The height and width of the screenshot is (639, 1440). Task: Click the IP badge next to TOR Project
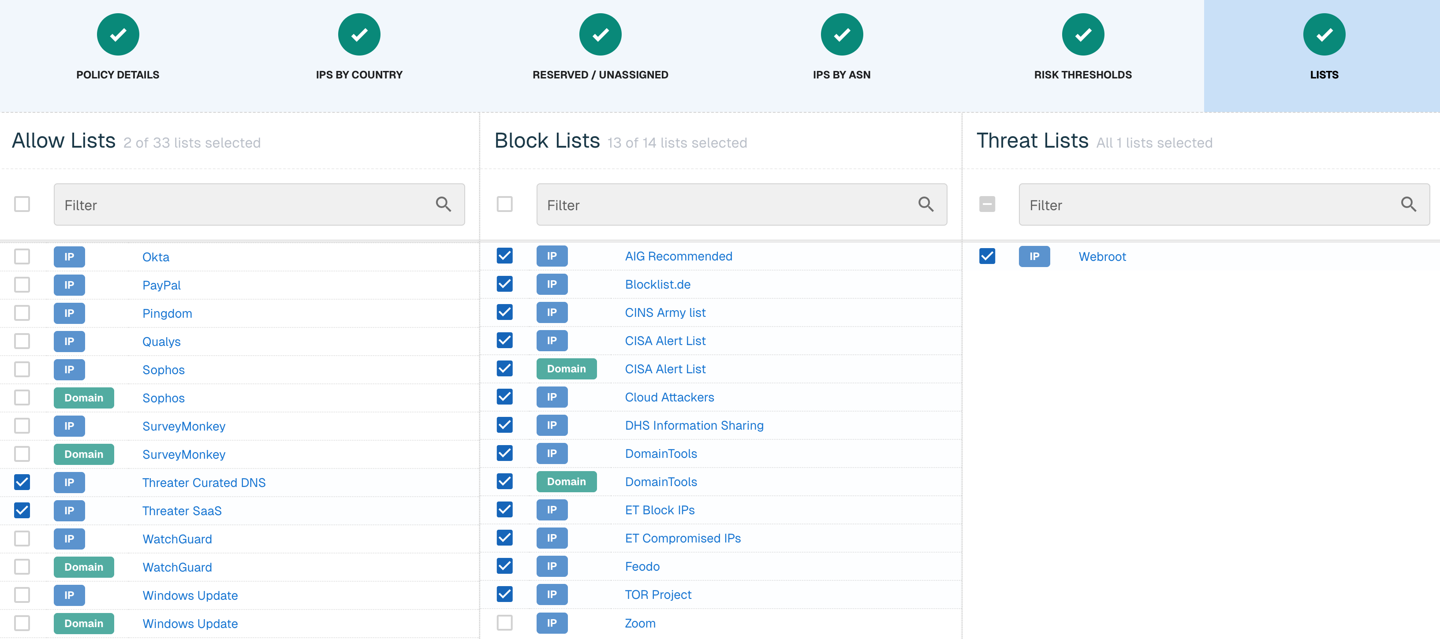552,594
